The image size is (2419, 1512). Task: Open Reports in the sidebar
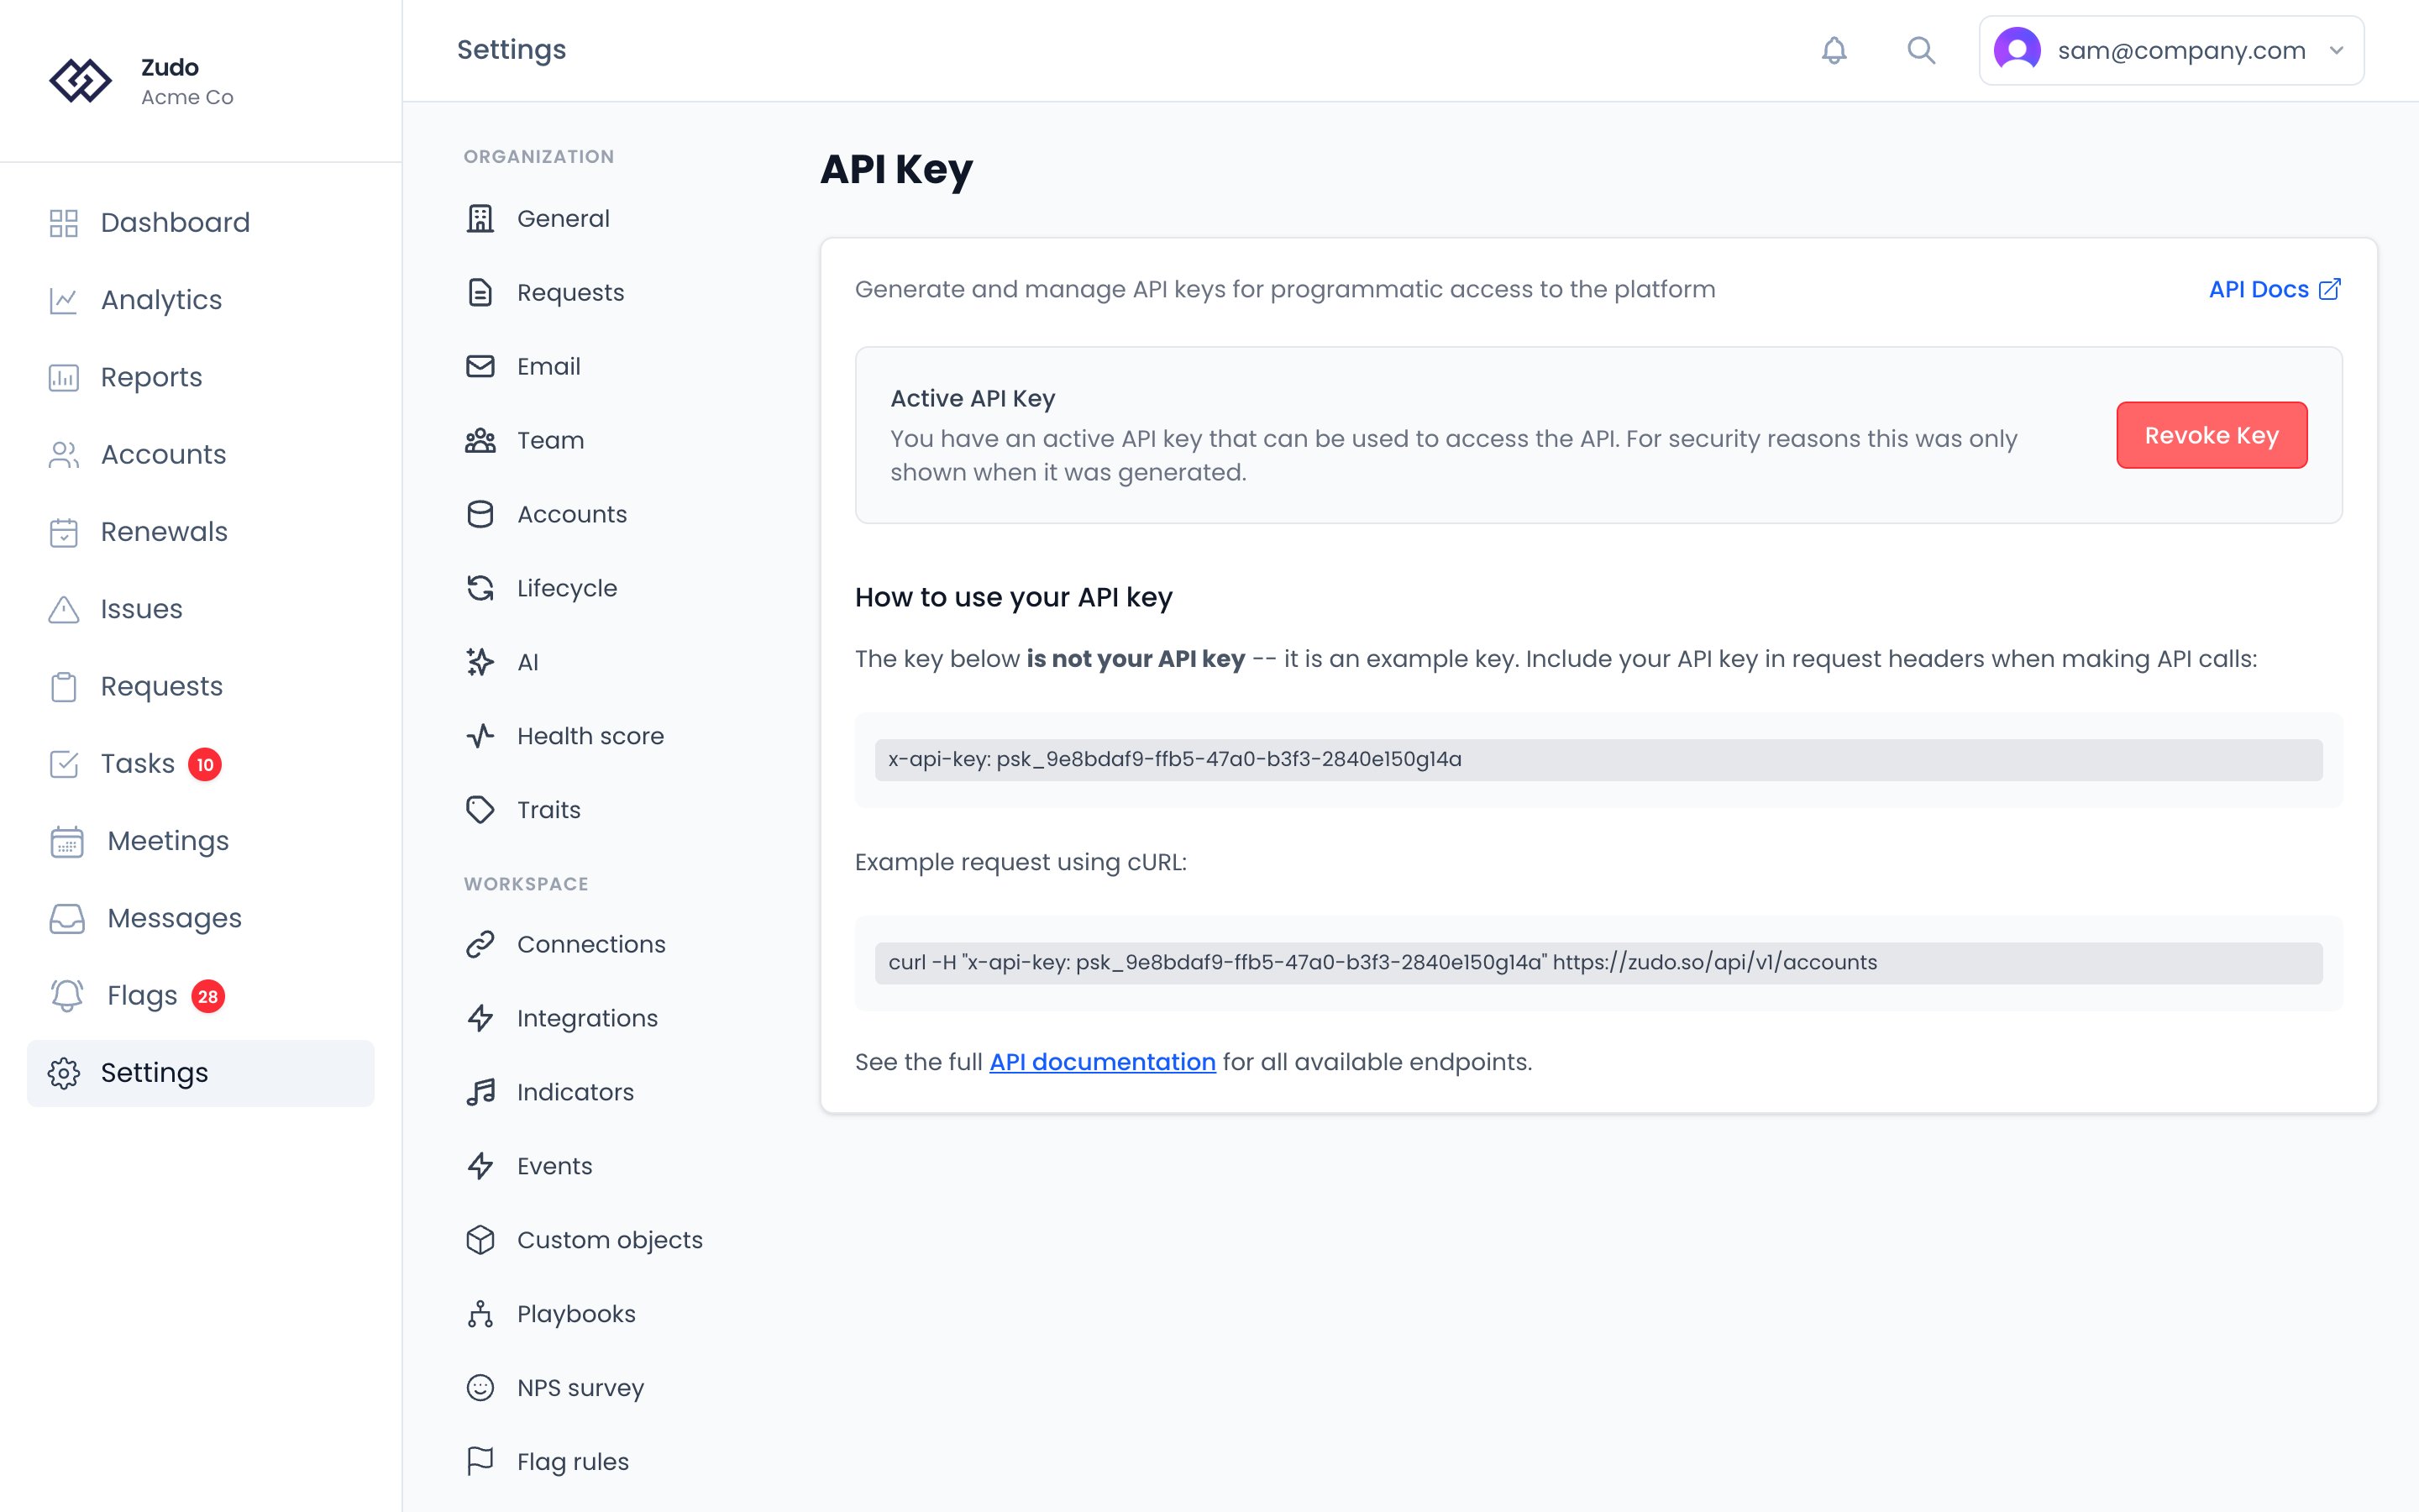[x=200, y=377]
